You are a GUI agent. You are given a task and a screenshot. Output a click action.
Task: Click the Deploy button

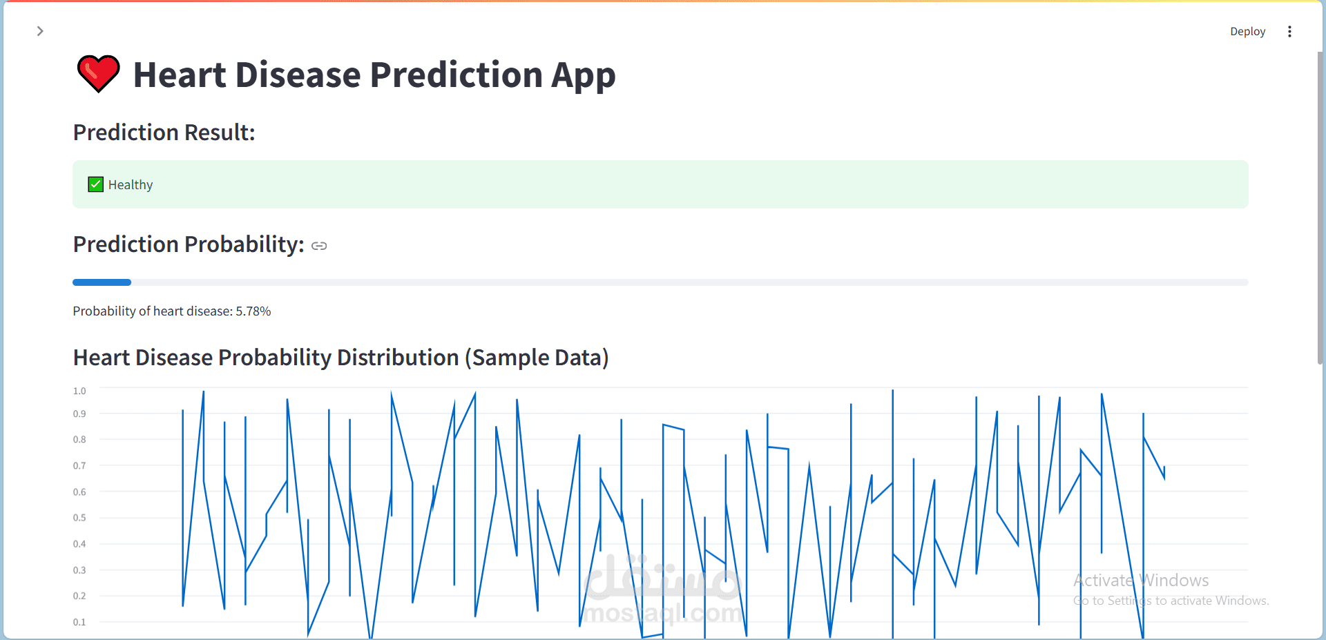pyautogui.click(x=1247, y=32)
